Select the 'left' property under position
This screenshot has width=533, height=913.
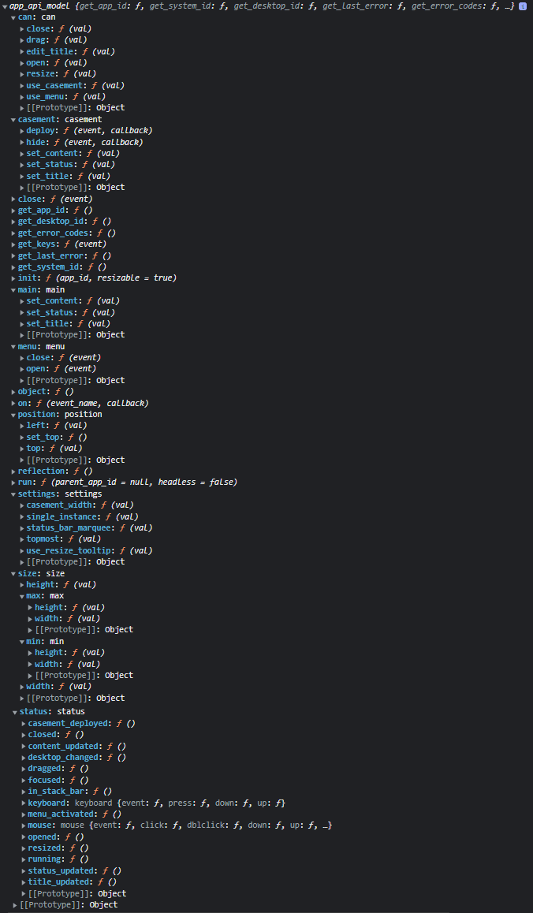coord(53,426)
